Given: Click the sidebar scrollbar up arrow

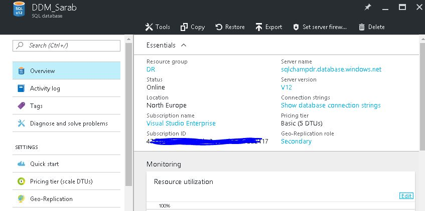Looking at the screenshot, I should click(x=129, y=39).
